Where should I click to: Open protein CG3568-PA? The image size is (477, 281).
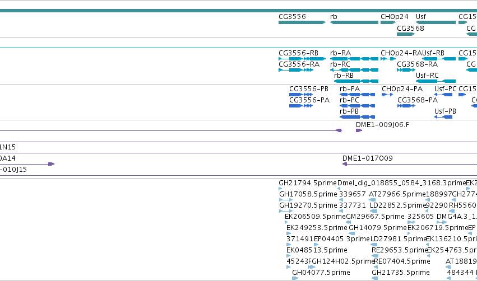point(406,106)
